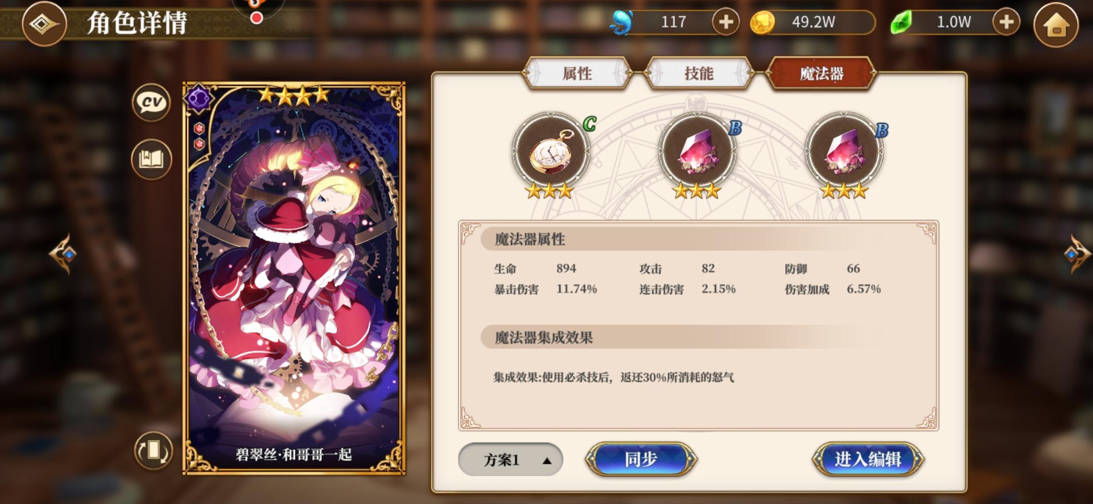Go to the previous character arrow
Image resolution: width=1093 pixels, height=504 pixels.
[x=64, y=254]
